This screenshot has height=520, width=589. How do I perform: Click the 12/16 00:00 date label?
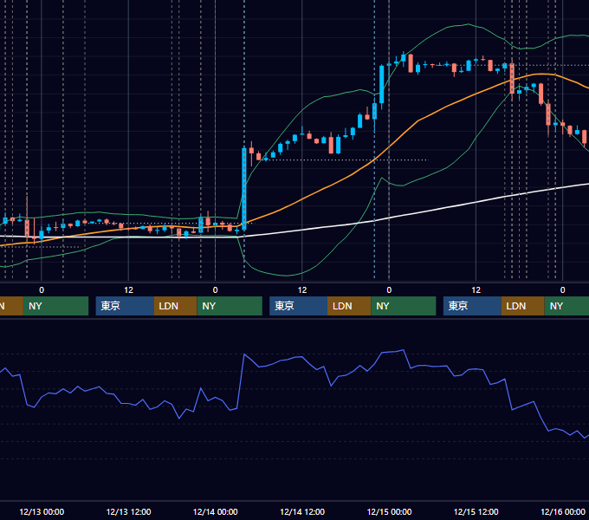click(563, 511)
